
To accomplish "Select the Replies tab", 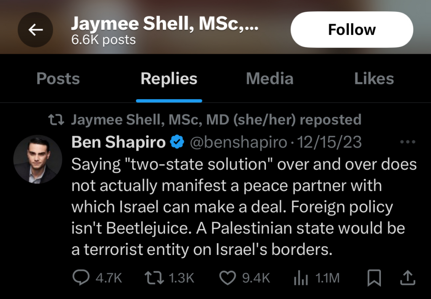I will (x=168, y=79).
